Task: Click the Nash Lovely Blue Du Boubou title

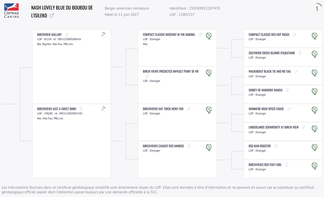Action: (62, 11)
